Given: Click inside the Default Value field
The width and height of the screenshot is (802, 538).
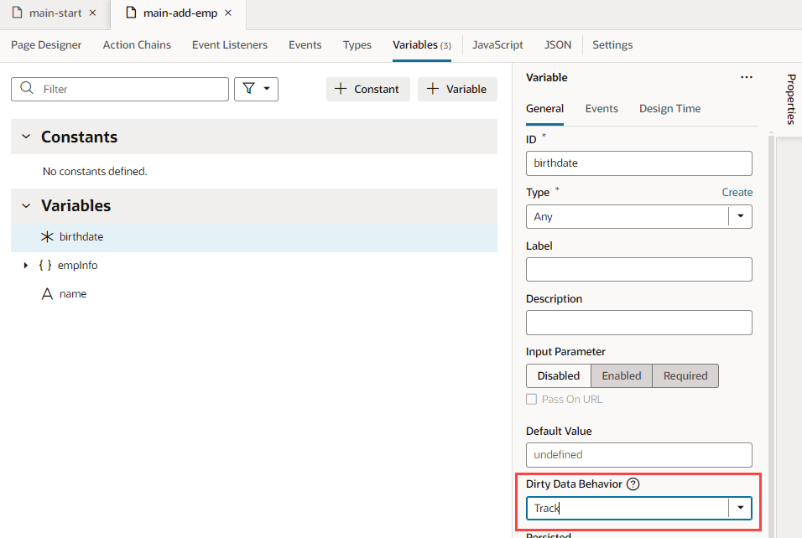Looking at the screenshot, I should pyautogui.click(x=638, y=454).
